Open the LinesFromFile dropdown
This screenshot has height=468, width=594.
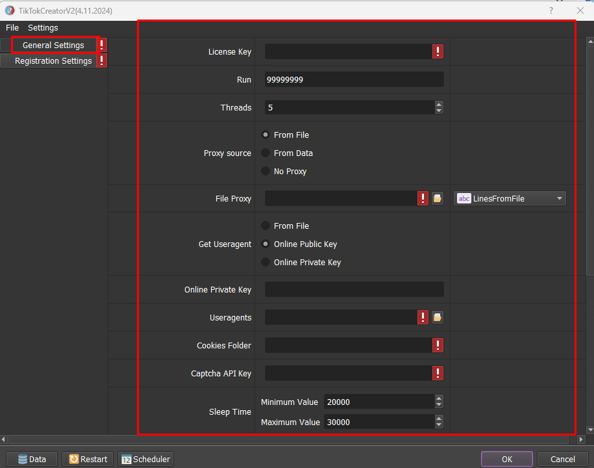coord(510,198)
